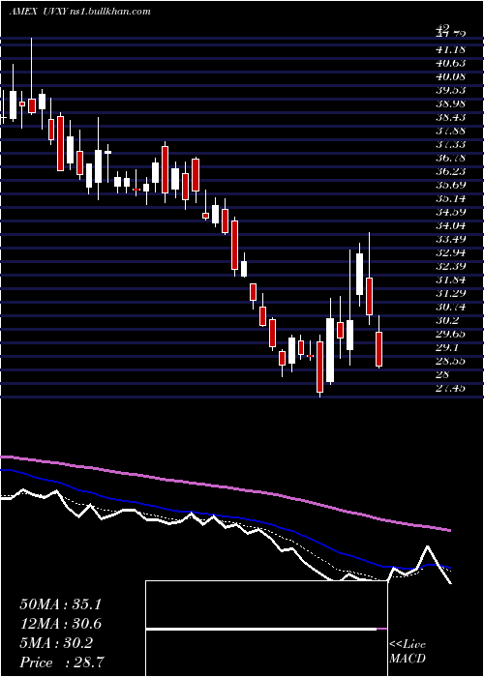Click the 37.88 price axis label

[x=452, y=131]
